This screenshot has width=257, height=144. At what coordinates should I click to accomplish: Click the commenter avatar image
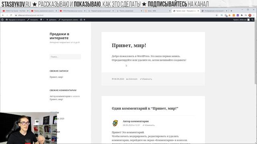pyautogui.click(x=115, y=123)
